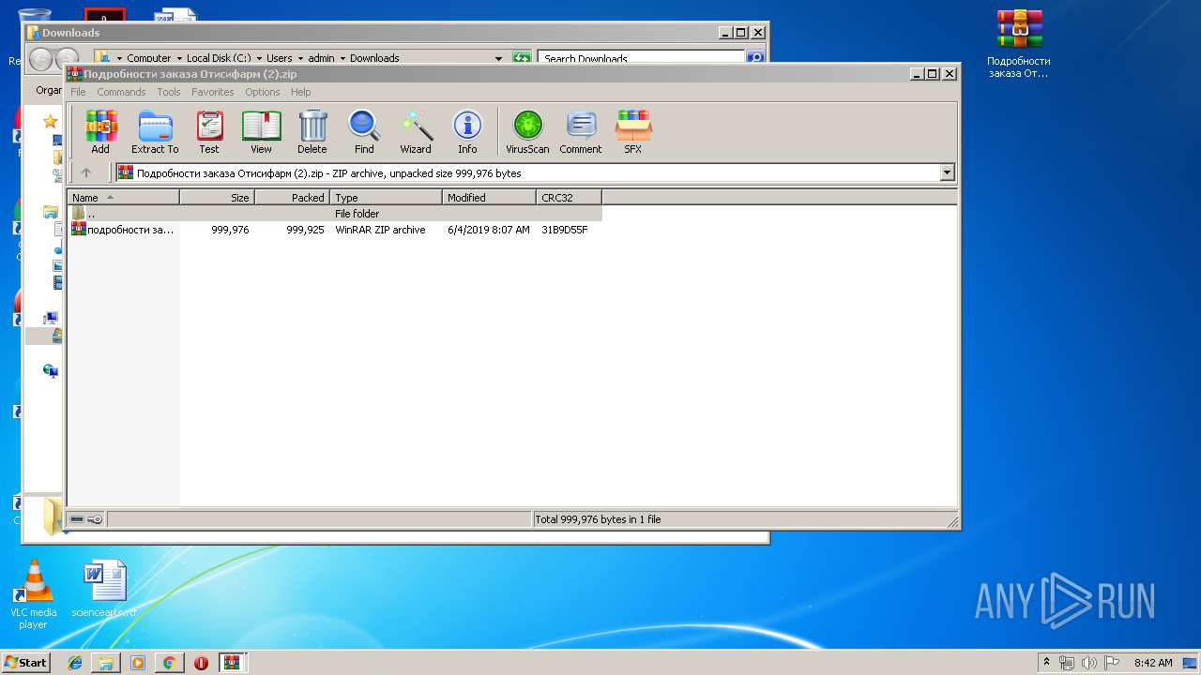Viewport: 1201px width, 675px height.
Task: Click the Add toolbar icon in WinRAR
Action: click(x=100, y=132)
